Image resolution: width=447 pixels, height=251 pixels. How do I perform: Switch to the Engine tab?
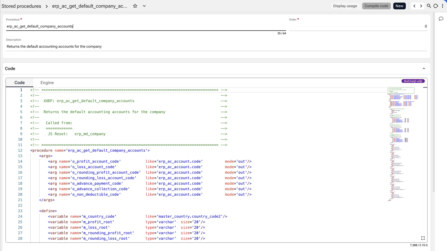point(47,83)
